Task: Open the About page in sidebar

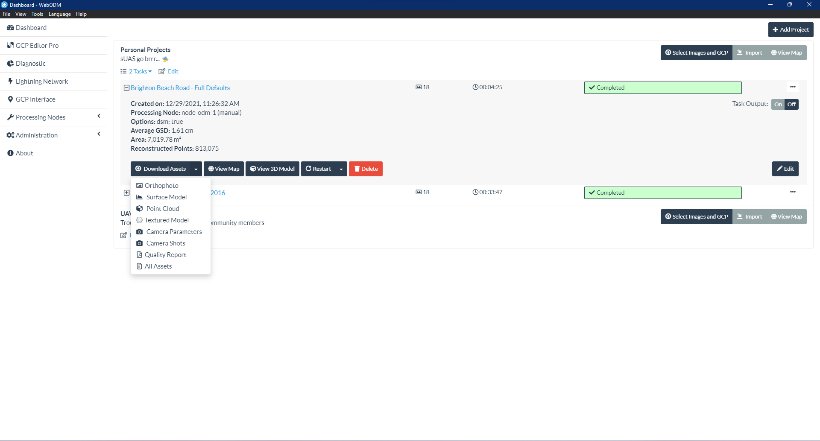Action: pos(24,153)
